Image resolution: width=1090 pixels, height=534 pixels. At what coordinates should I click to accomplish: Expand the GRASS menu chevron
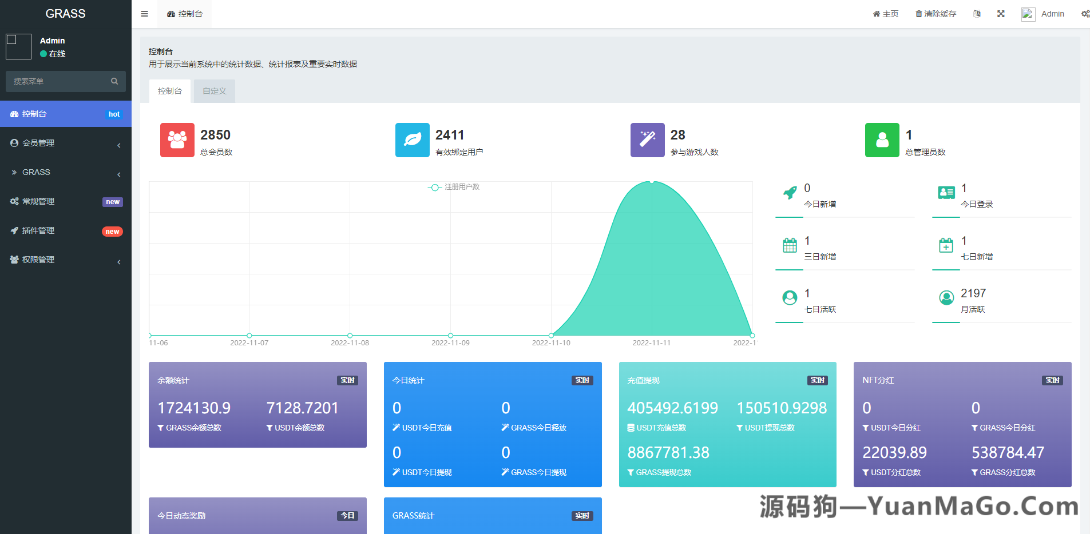pos(119,174)
